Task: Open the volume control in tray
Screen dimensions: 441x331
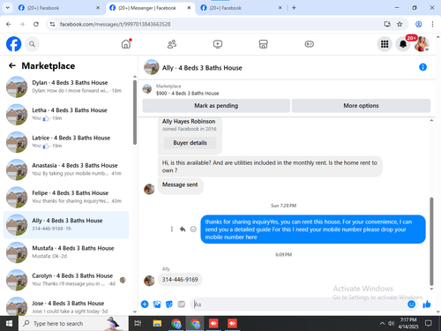Action: point(391,323)
